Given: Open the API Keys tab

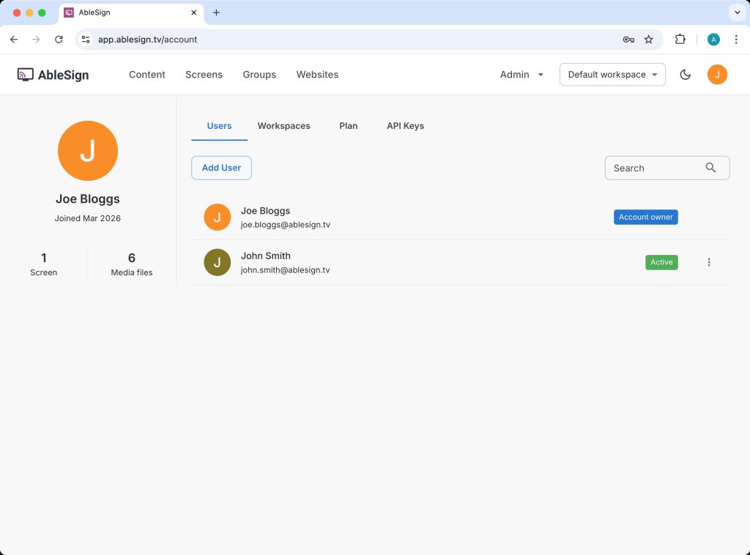Looking at the screenshot, I should pyautogui.click(x=405, y=126).
